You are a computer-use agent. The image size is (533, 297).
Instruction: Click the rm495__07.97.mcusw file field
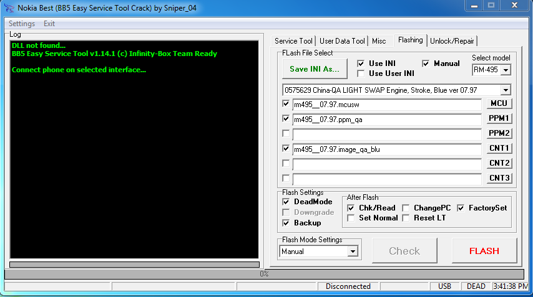[x=387, y=105]
